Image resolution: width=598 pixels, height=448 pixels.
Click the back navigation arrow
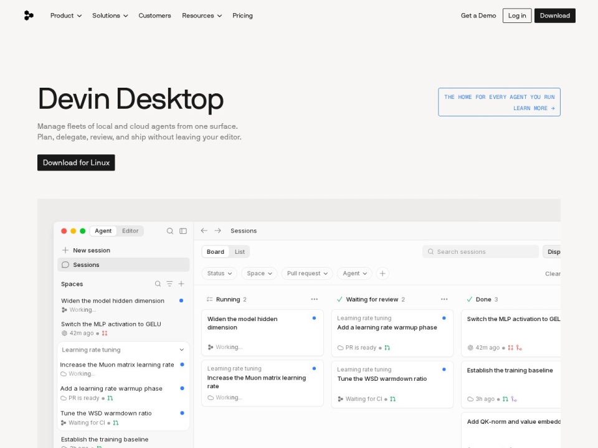[204, 230]
